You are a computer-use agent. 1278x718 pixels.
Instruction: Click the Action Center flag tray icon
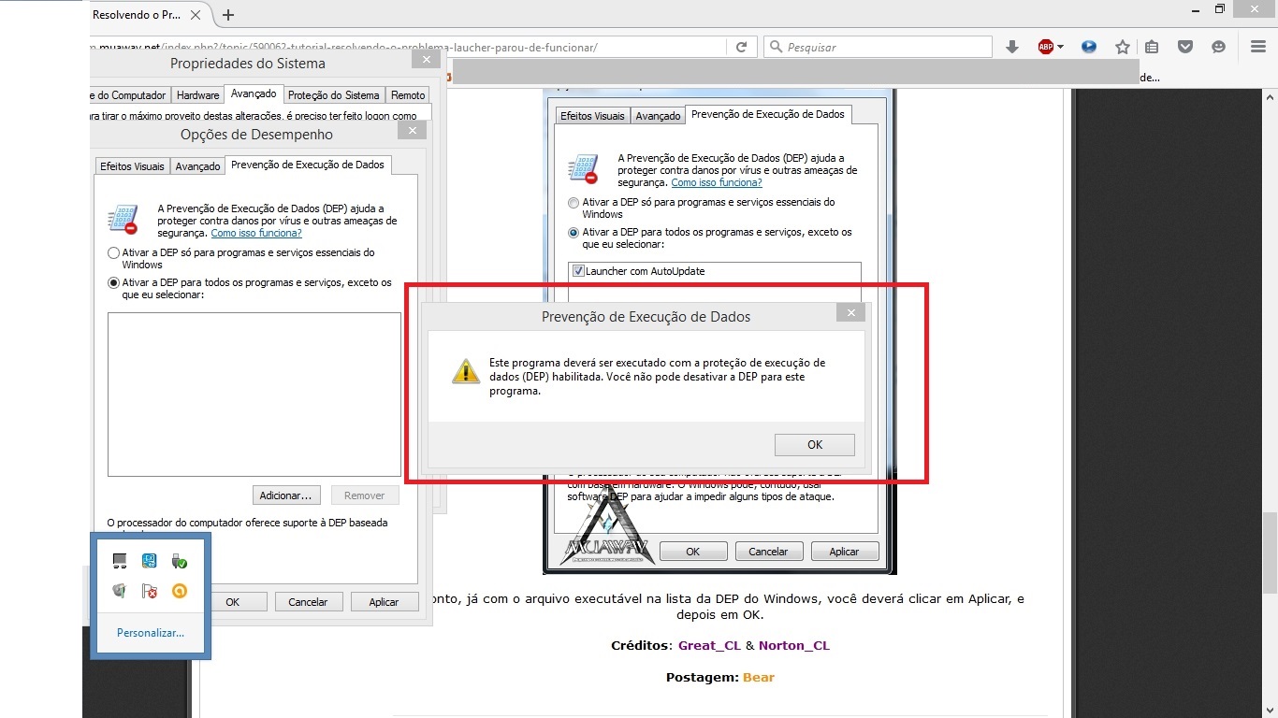coord(149,591)
